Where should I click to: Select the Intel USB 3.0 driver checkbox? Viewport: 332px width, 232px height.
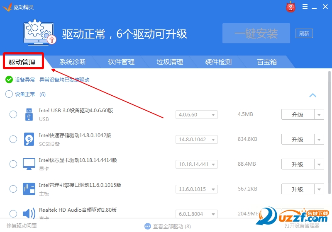tap(13, 114)
